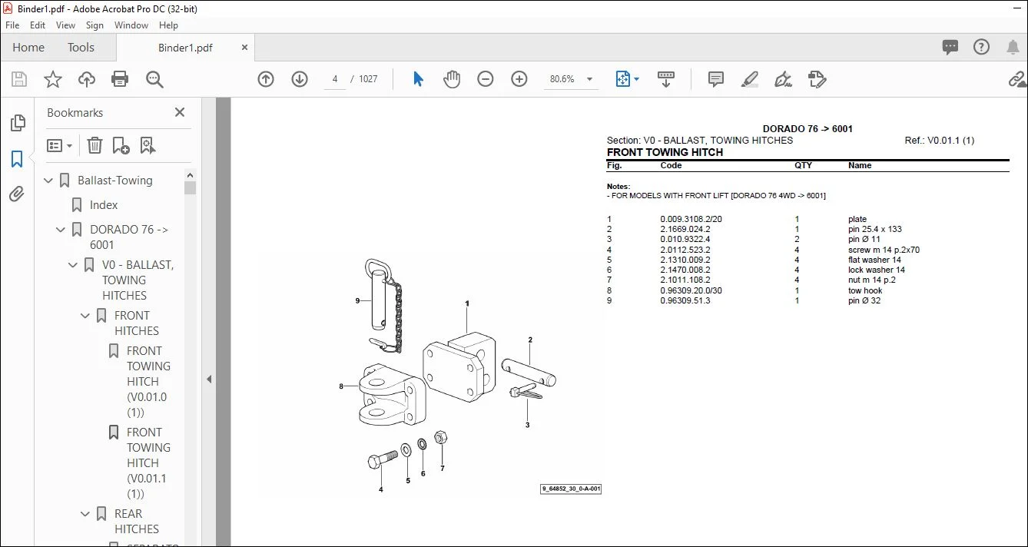Open the View menu
The image size is (1028, 547).
66,25
